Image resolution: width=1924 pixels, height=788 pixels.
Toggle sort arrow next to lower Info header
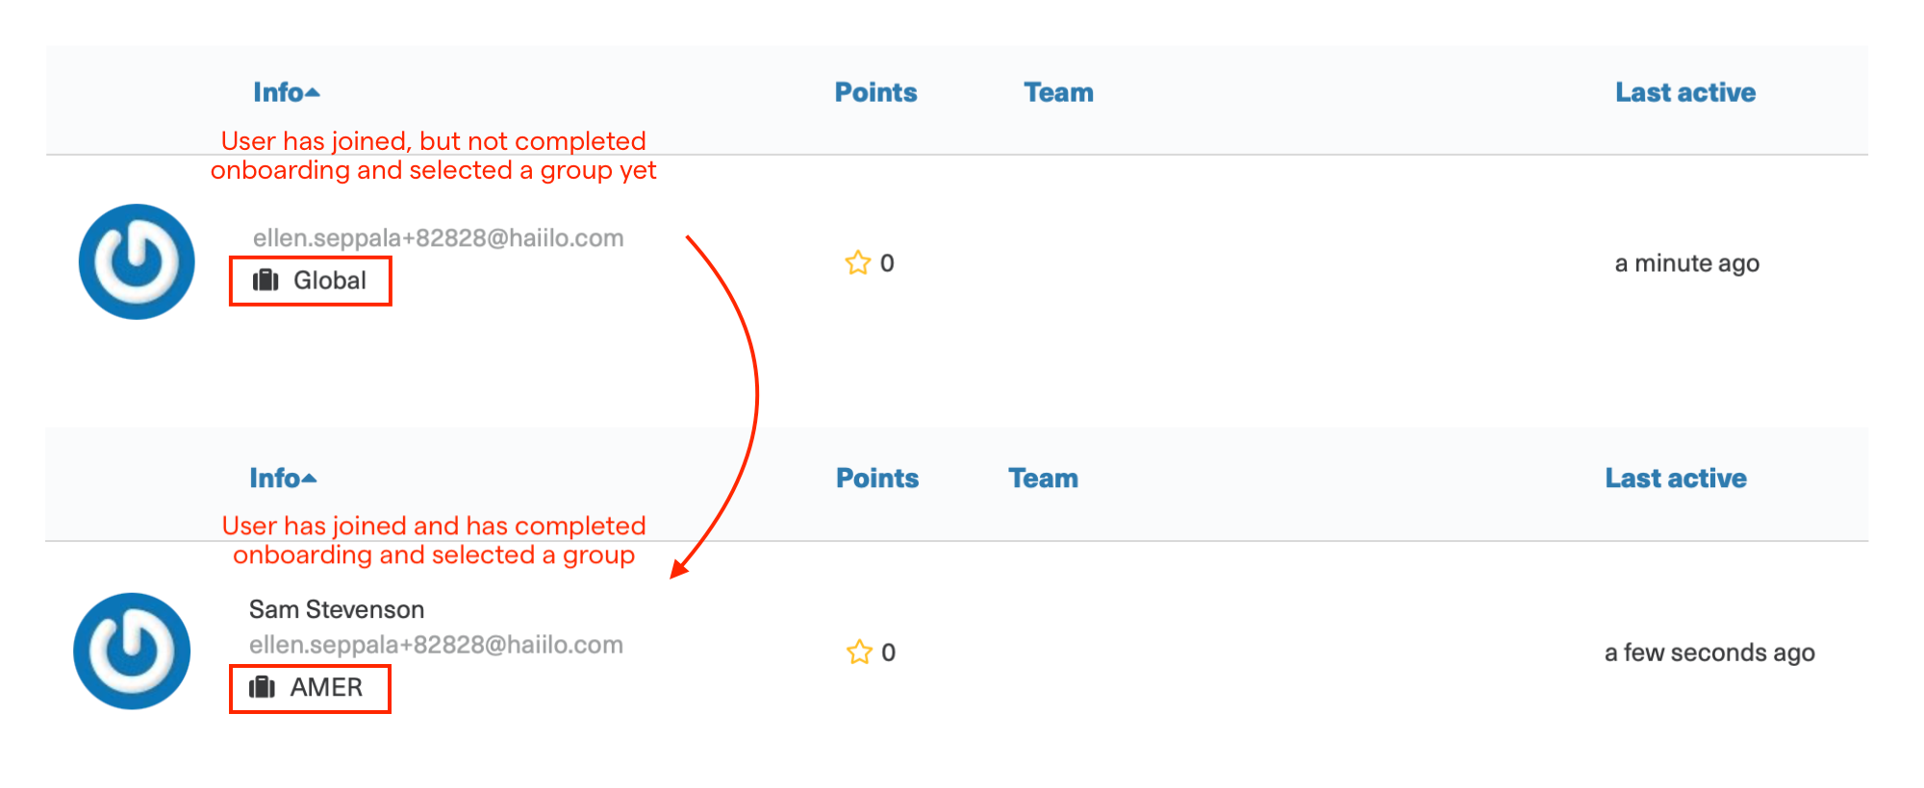[x=309, y=479]
